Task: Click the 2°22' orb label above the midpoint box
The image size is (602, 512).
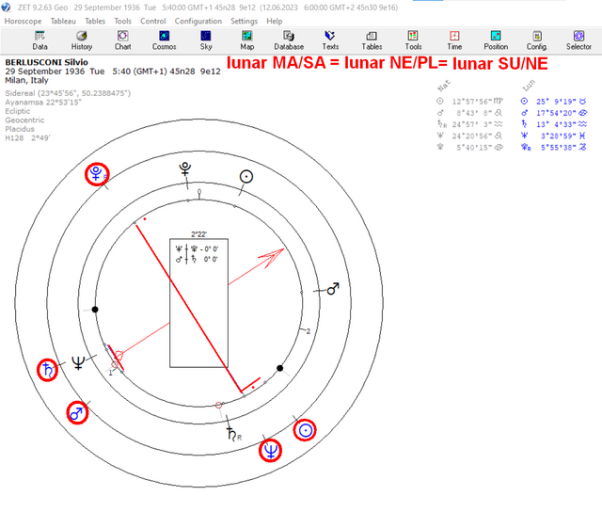Action: point(198,234)
